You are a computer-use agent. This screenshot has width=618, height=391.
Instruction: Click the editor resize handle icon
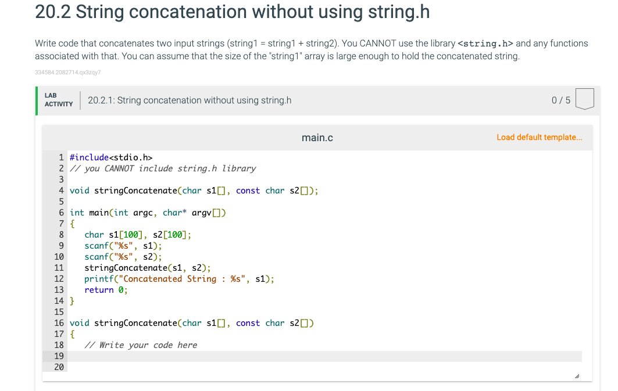point(577,376)
